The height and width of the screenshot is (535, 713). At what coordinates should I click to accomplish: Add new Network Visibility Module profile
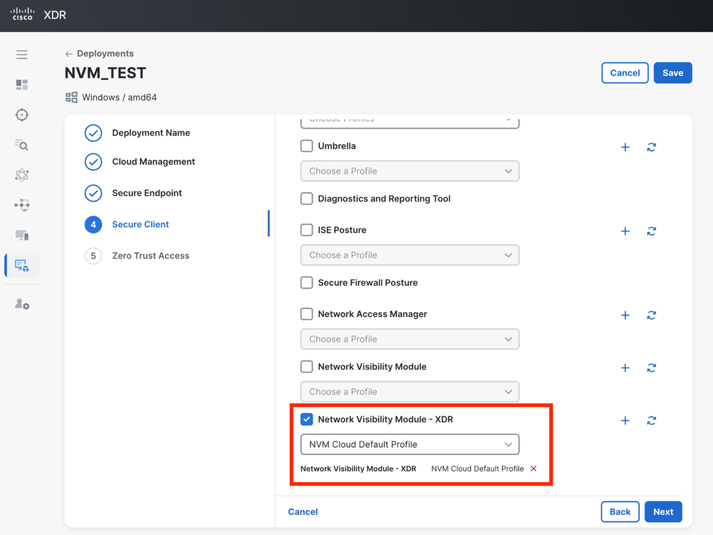coord(625,368)
